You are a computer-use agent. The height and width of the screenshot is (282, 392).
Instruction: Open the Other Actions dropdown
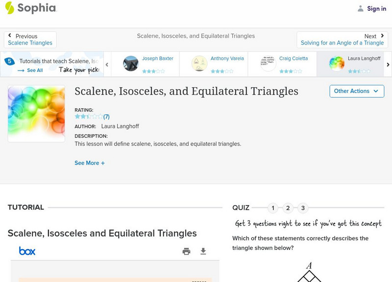point(356,91)
